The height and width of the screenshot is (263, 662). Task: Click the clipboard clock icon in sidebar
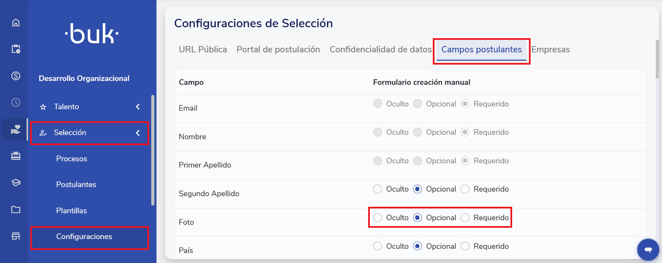pos(16,49)
